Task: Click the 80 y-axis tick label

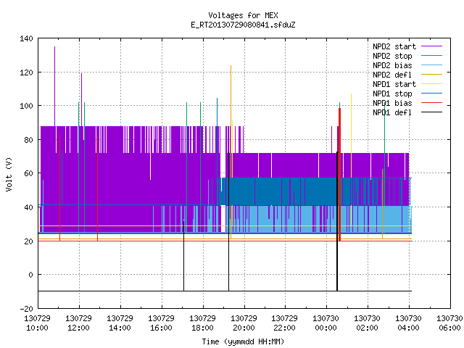Action: [28, 140]
